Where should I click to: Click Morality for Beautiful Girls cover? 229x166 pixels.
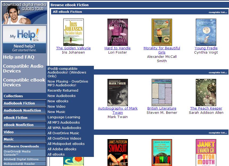(162, 32)
